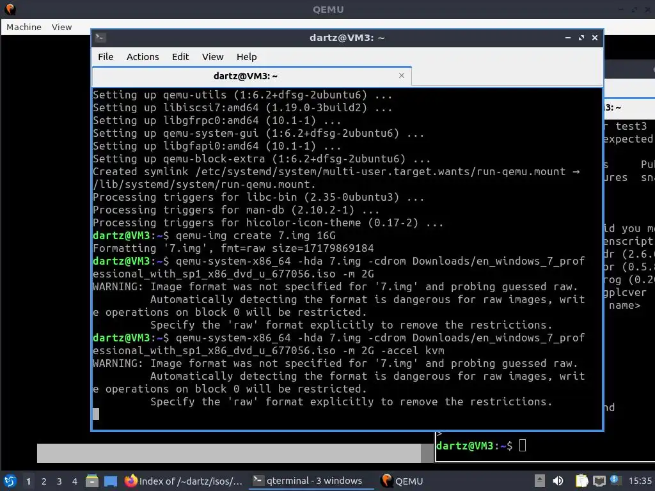Image resolution: width=655 pixels, height=491 pixels.
Task: Click the 'qemu-img create 7.img 16G' command text
Action: pos(255,235)
